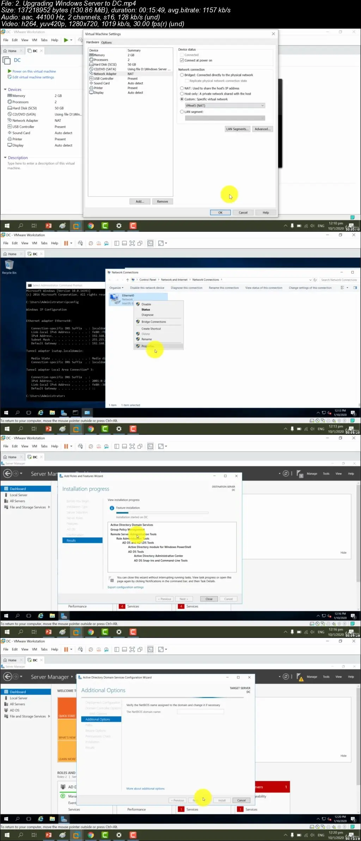Collapse the Devices section in the DC tab
Viewport: 361px width, 841px height.
coord(5,90)
